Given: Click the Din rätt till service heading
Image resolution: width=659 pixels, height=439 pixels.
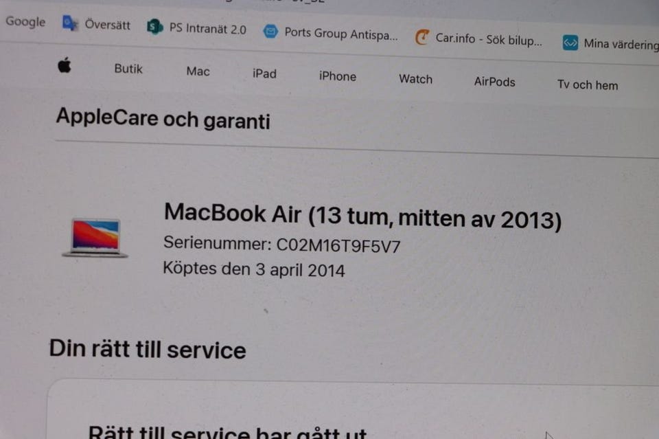Looking at the screenshot, I should pyautogui.click(x=148, y=350).
